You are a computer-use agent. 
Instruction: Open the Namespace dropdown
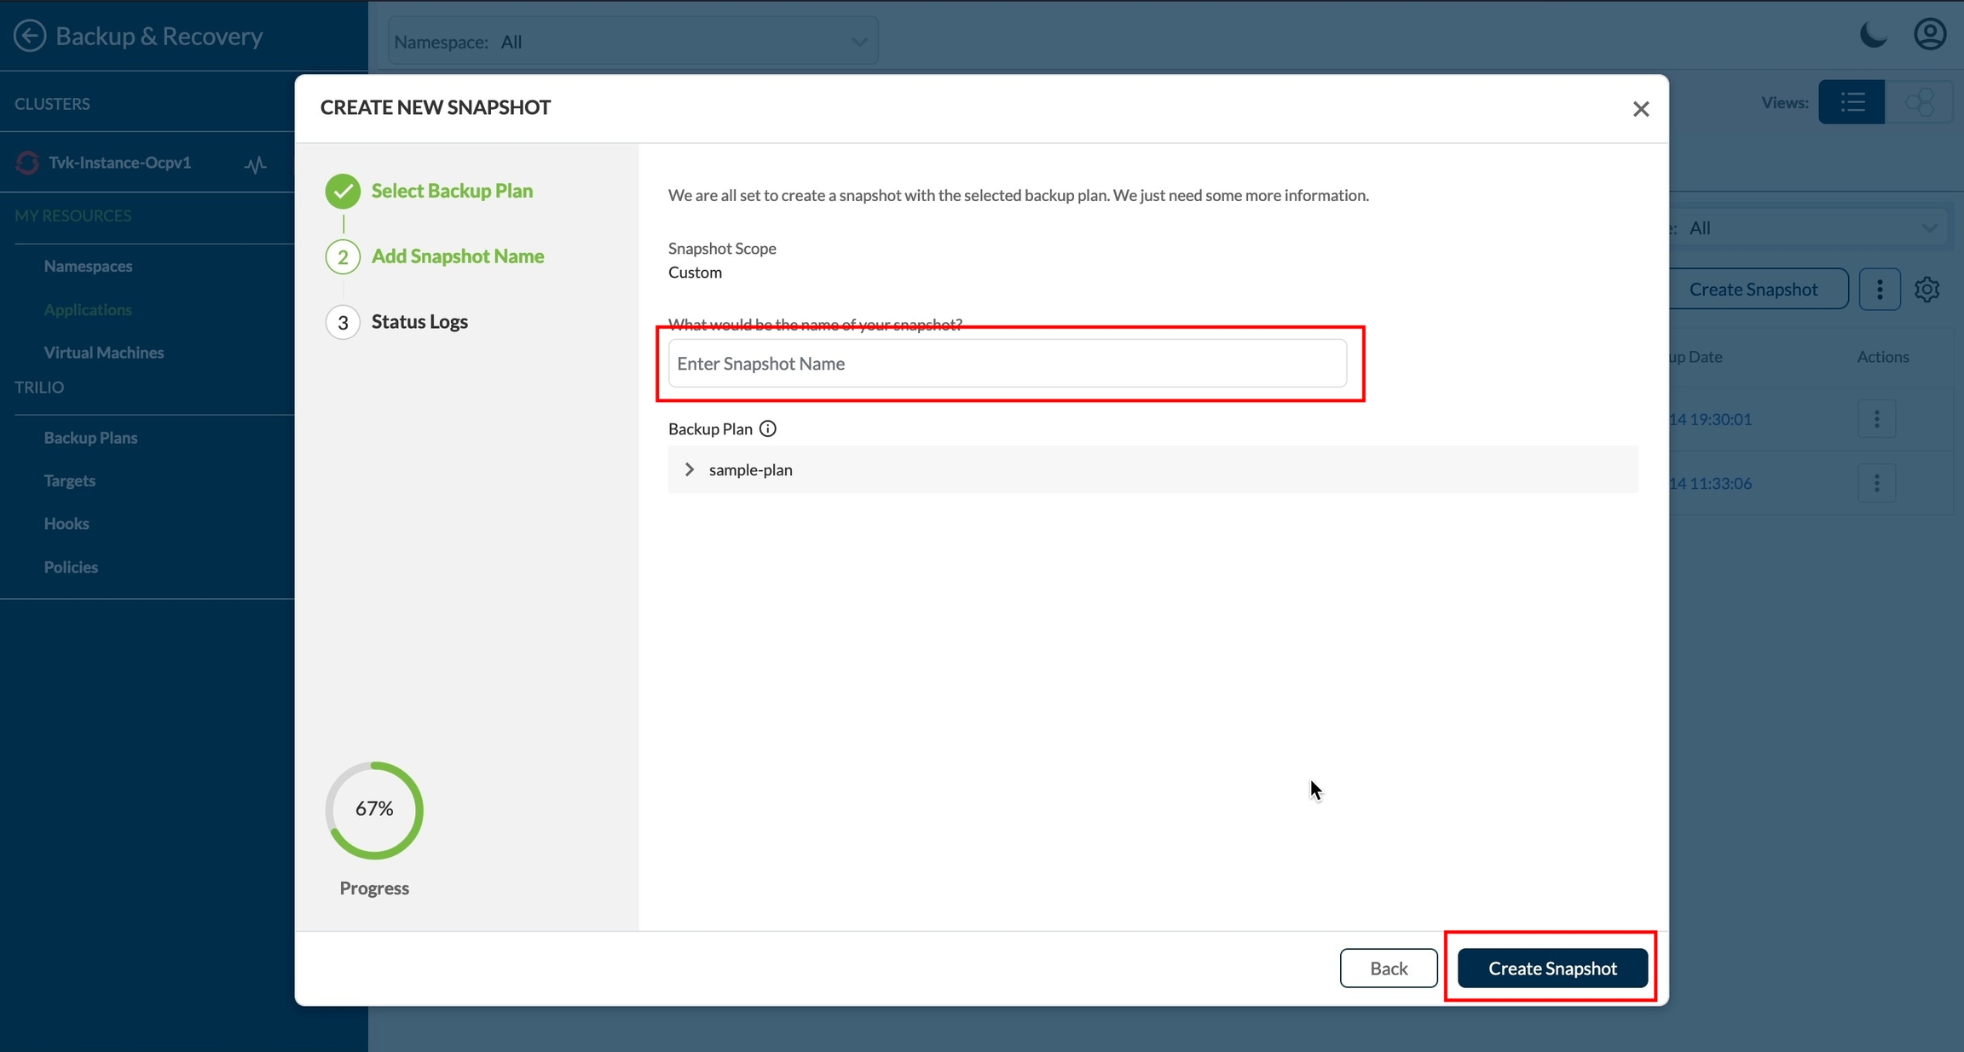coord(633,41)
